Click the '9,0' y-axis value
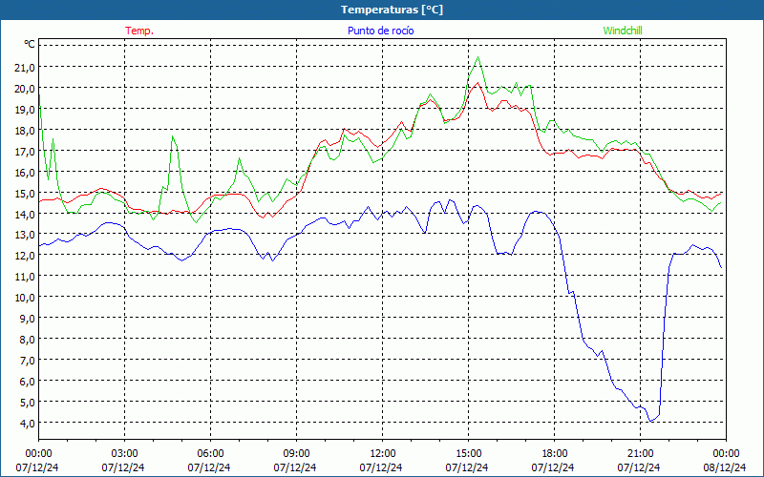This screenshot has width=764, height=477. pos(28,319)
